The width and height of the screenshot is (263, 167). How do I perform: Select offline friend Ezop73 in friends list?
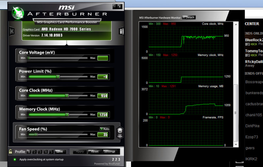coord(251,137)
